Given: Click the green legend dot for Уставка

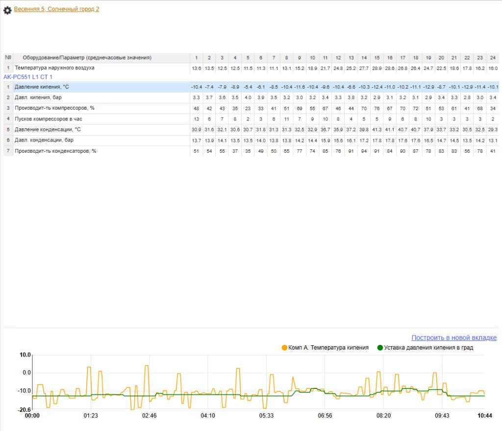Looking at the screenshot, I should 379,348.
